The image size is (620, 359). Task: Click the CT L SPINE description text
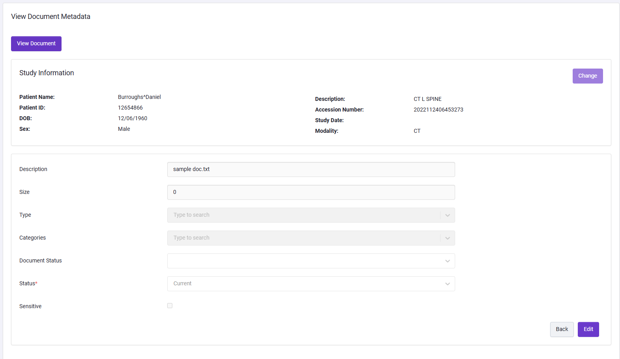pos(428,99)
